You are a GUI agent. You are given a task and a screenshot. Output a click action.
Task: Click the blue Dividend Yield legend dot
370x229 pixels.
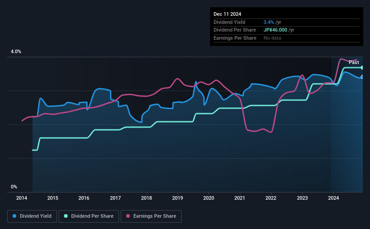(14, 216)
